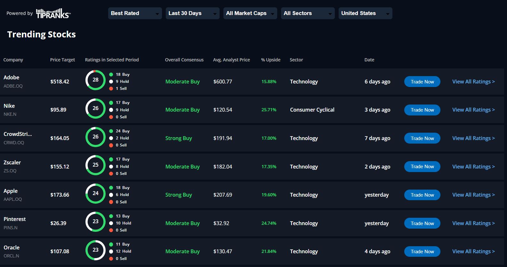The height and width of the screenshot is (267, 507).
Task: Click the Pinterest ratings donut showing 23
Action: [x=95, y=222]
